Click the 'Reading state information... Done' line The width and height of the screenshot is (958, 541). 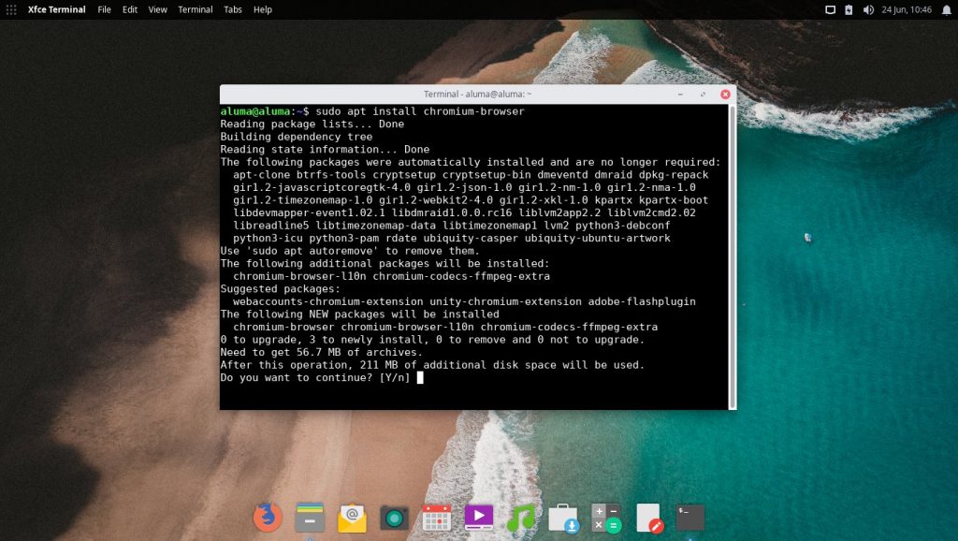[x=325, y=149]
